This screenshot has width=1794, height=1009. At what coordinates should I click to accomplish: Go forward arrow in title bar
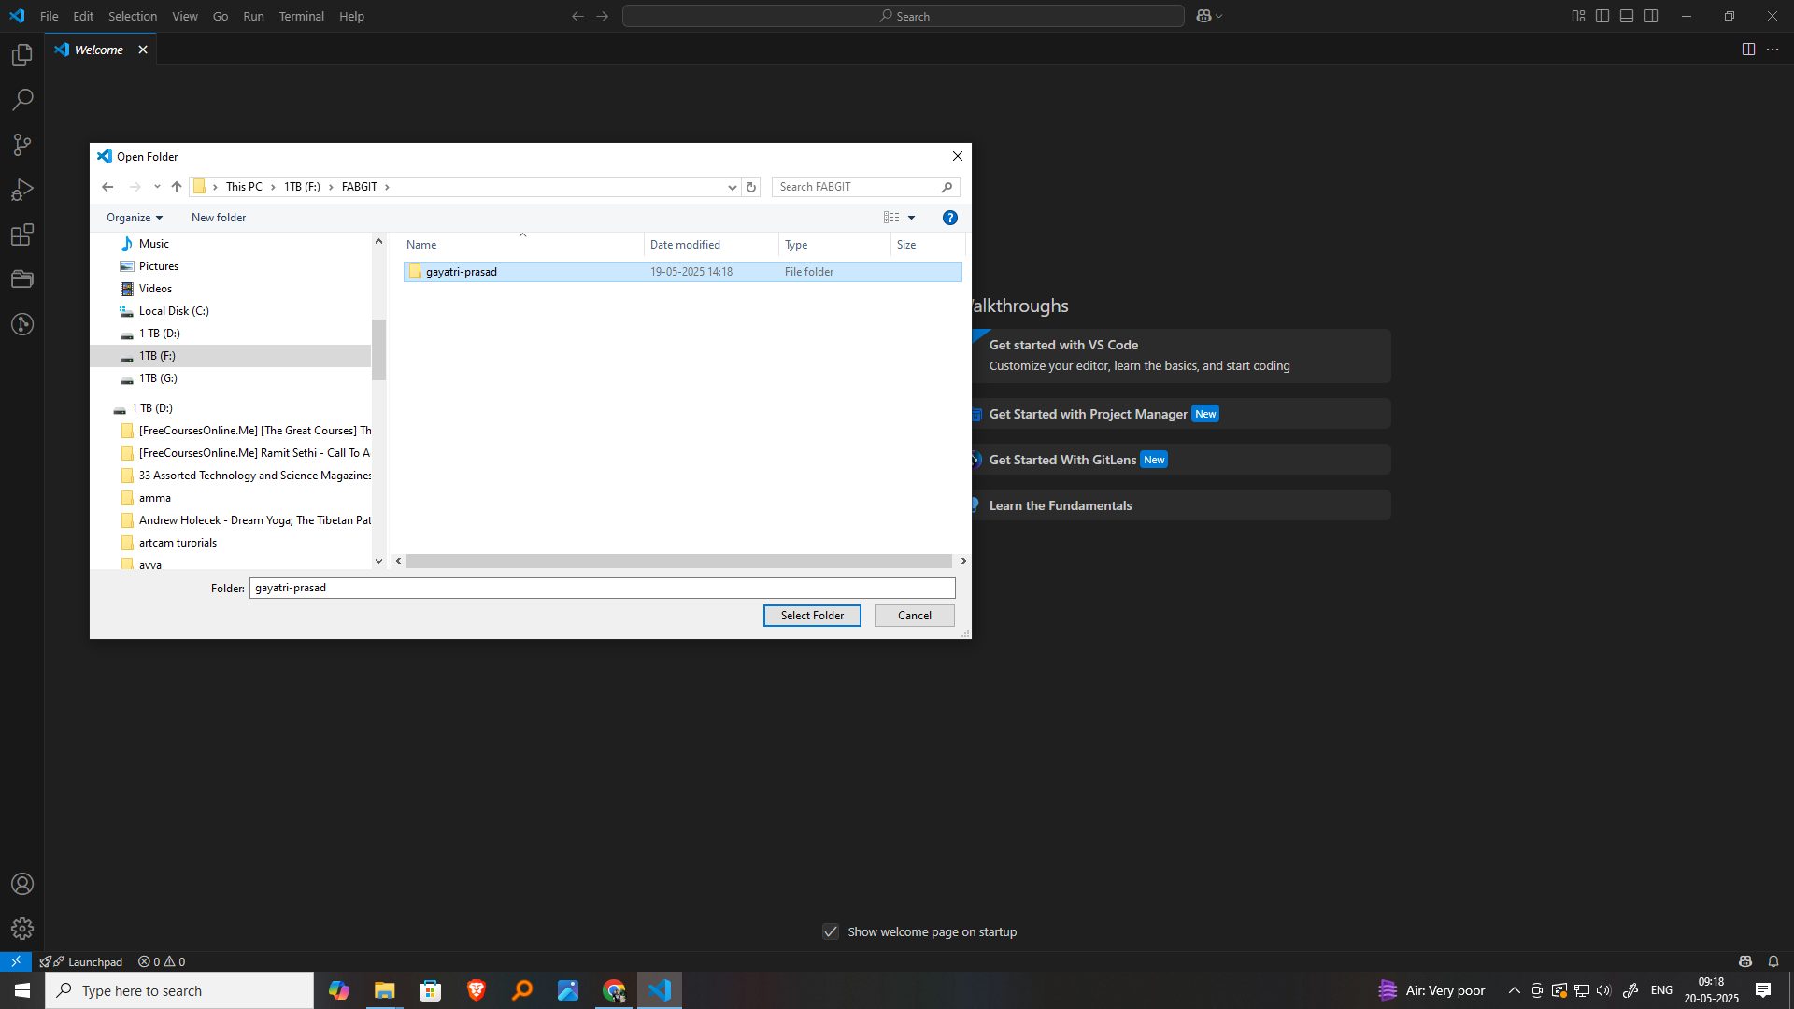[602, 16]
